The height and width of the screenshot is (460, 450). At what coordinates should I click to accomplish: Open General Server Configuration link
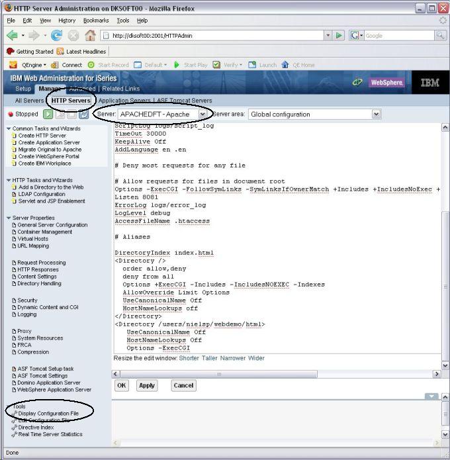(x=52, y=225)
